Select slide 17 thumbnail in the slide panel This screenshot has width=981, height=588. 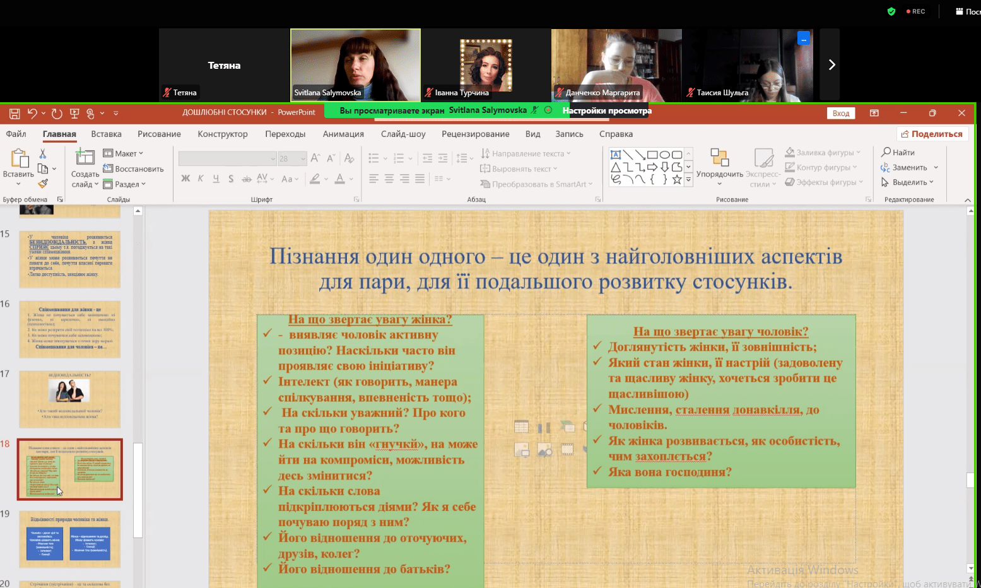(70, 399)
